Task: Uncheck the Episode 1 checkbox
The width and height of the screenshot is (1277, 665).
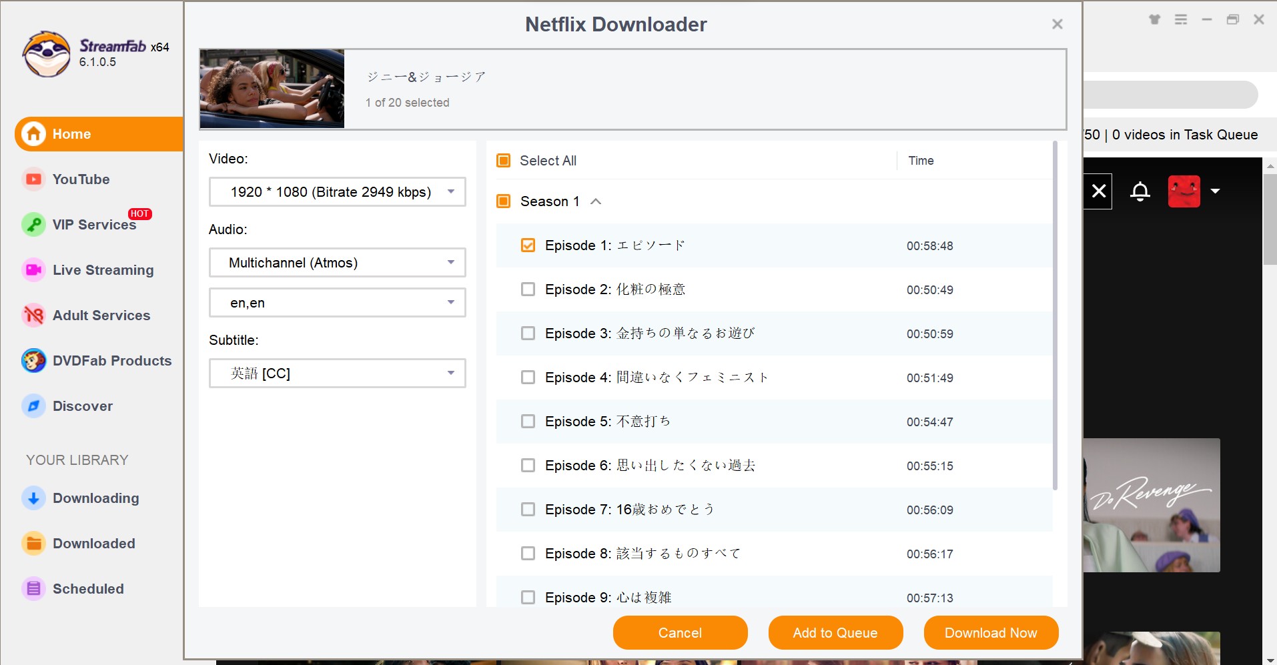Action: pyautogui.click(x=528, y=245)
